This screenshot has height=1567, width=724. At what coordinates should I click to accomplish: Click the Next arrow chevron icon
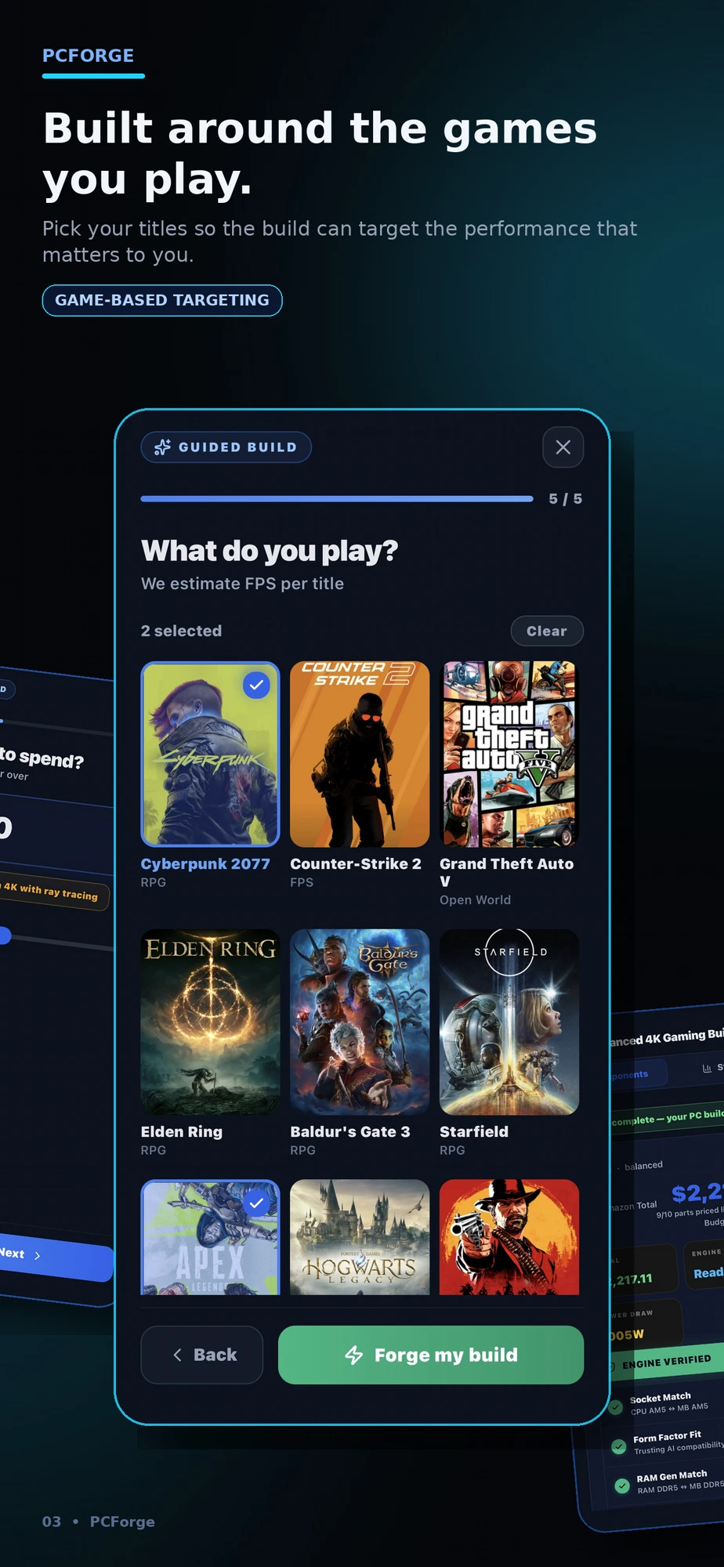tap(38, 1255)
